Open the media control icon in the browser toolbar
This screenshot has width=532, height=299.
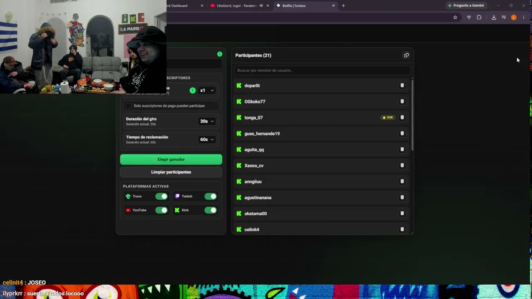[504, 17]
